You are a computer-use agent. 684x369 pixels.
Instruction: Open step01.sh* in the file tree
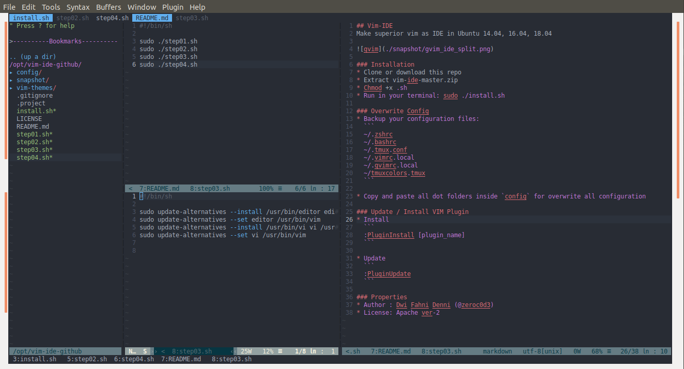pos(35,134)
